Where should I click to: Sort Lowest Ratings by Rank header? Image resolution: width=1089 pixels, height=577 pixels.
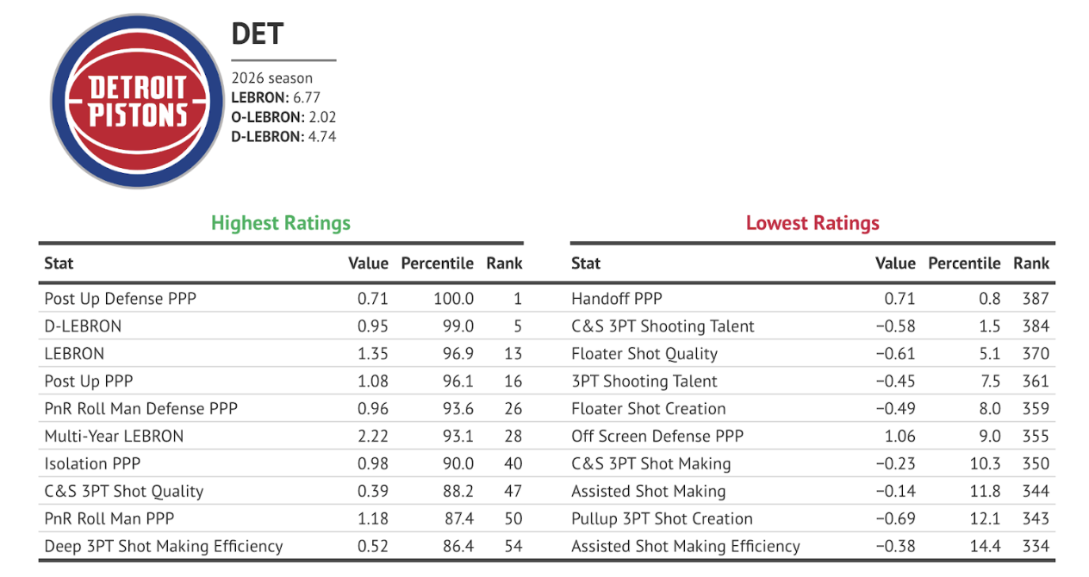click(x=1031, y=264)
